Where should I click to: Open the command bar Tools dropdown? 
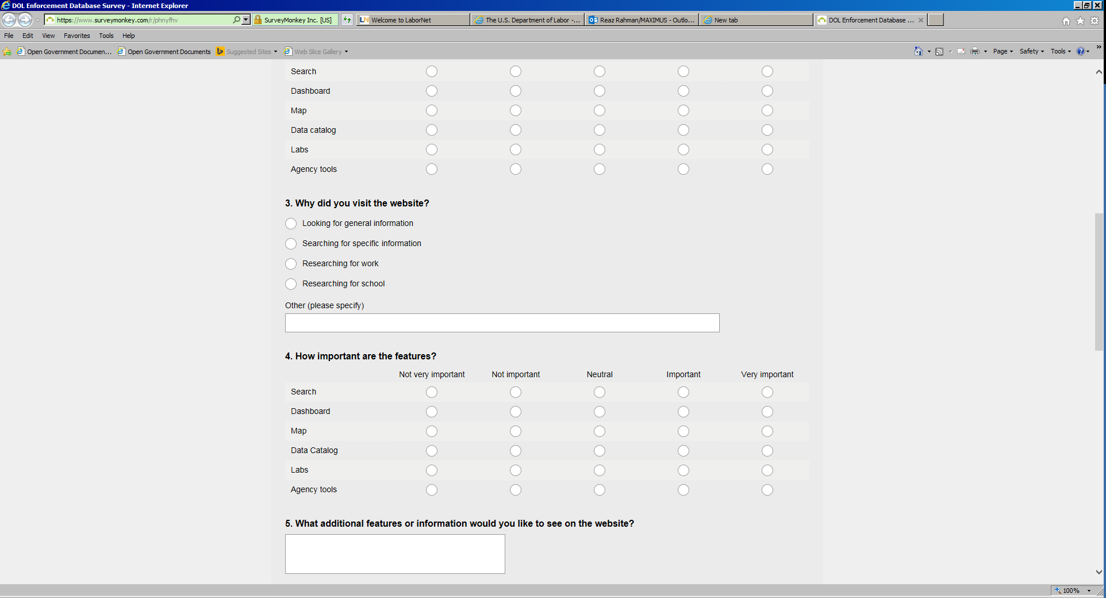(x=1061, y=51)
